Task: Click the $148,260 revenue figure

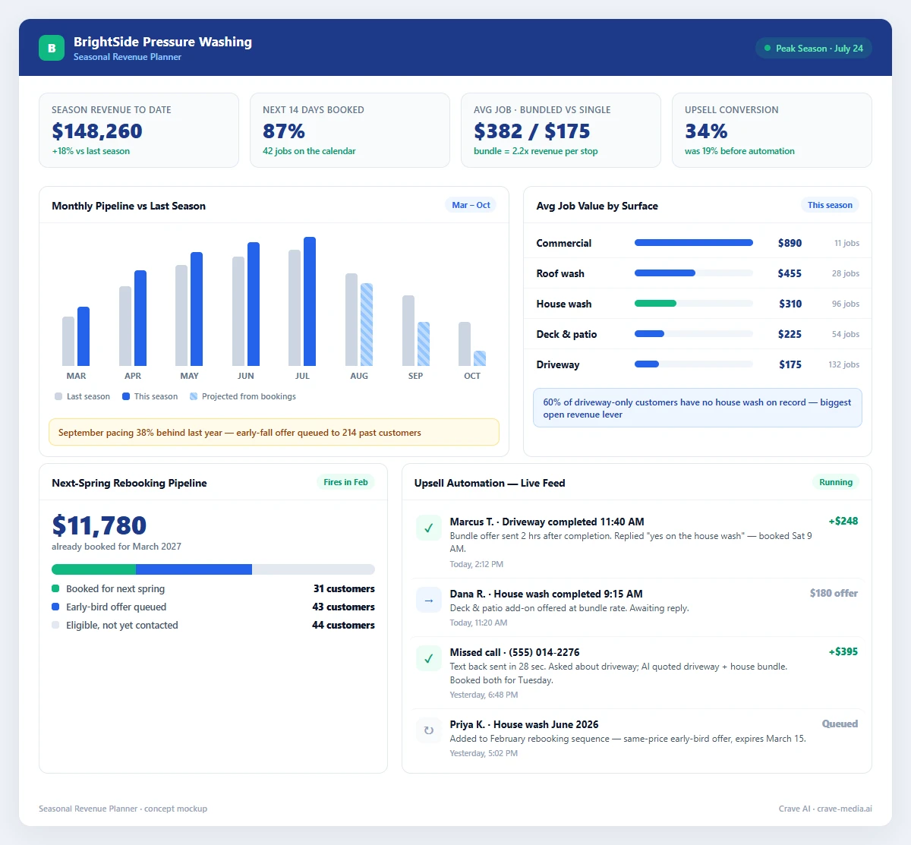Action: [97, 131]
